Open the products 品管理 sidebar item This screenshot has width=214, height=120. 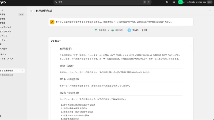[12, 19]
